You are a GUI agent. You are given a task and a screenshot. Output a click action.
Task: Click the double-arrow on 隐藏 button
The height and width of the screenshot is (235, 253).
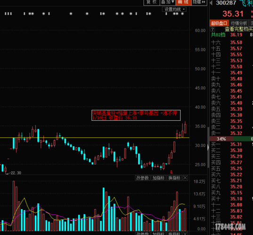(x=204, y=2)
